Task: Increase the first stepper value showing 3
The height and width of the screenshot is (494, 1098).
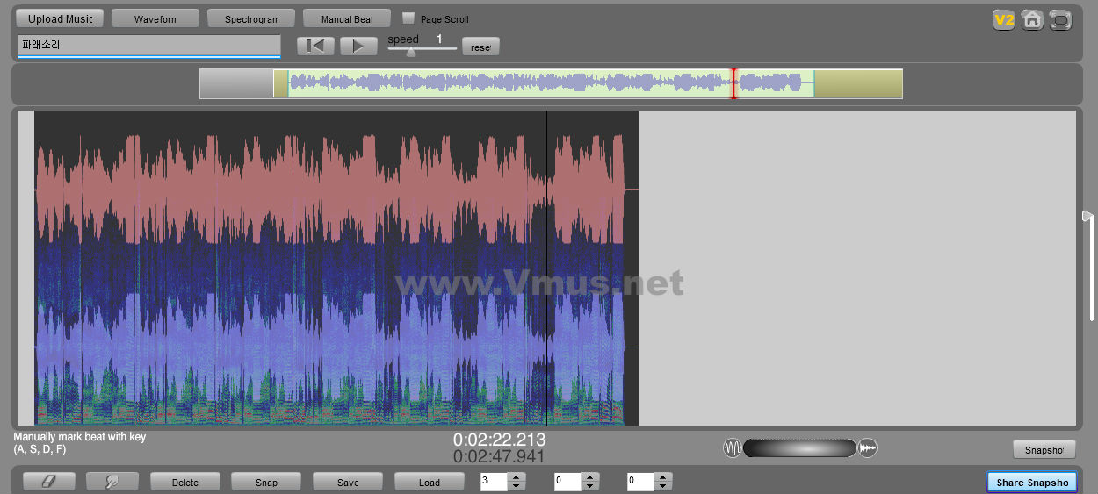Action: coord(516,477)
